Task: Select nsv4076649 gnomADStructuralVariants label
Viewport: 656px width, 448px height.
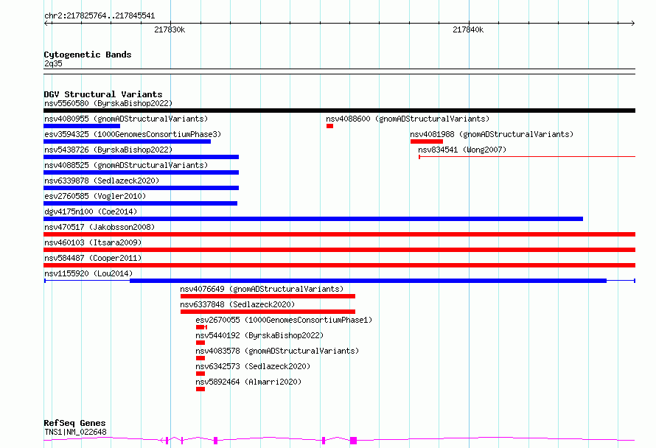Action: tap(262, 289)
